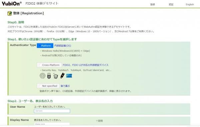Open the 認証 menu item
Image resolution: width=200 pixels, height=127 pixels.
point(171,4)
